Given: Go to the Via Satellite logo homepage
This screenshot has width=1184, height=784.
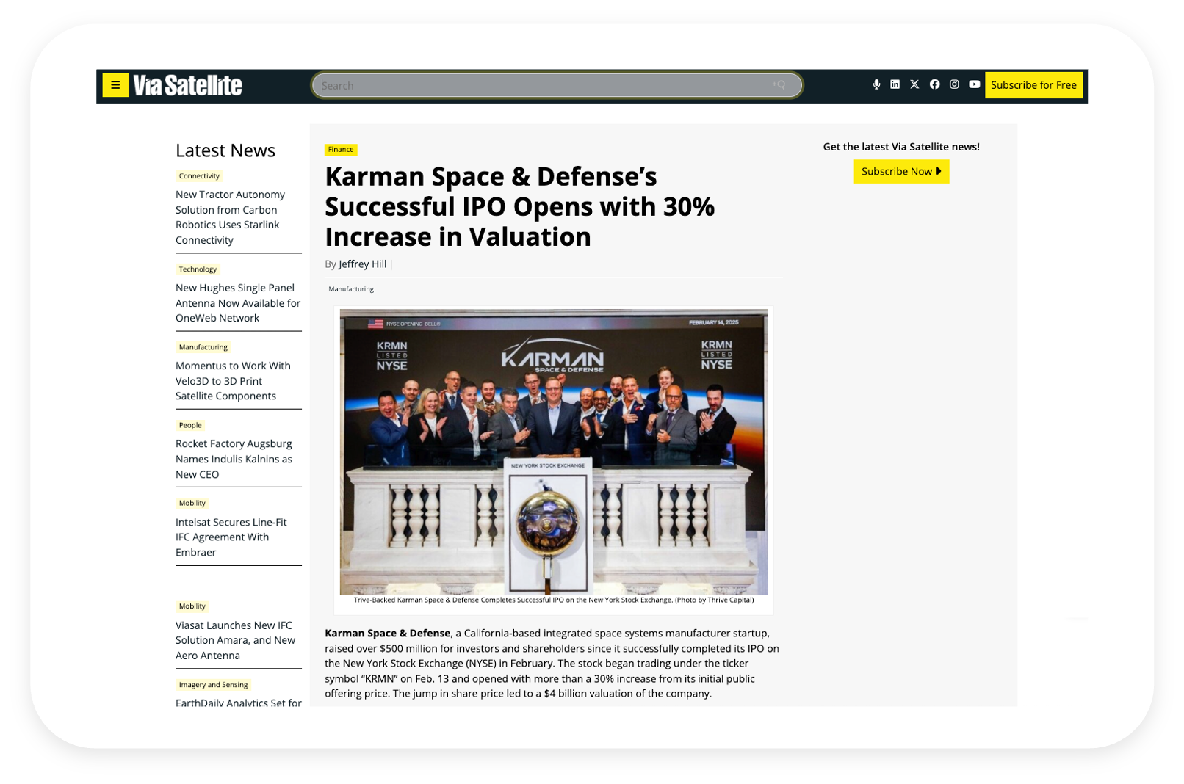Looking at the screenshot, I should pos(187,85).
